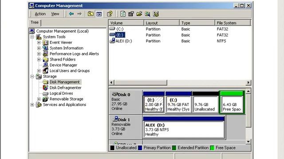Image resolution: width=284 pixels, height=159 pixels.
Task: Select the Logical Drives tree icon
Action: coord(45,93)
